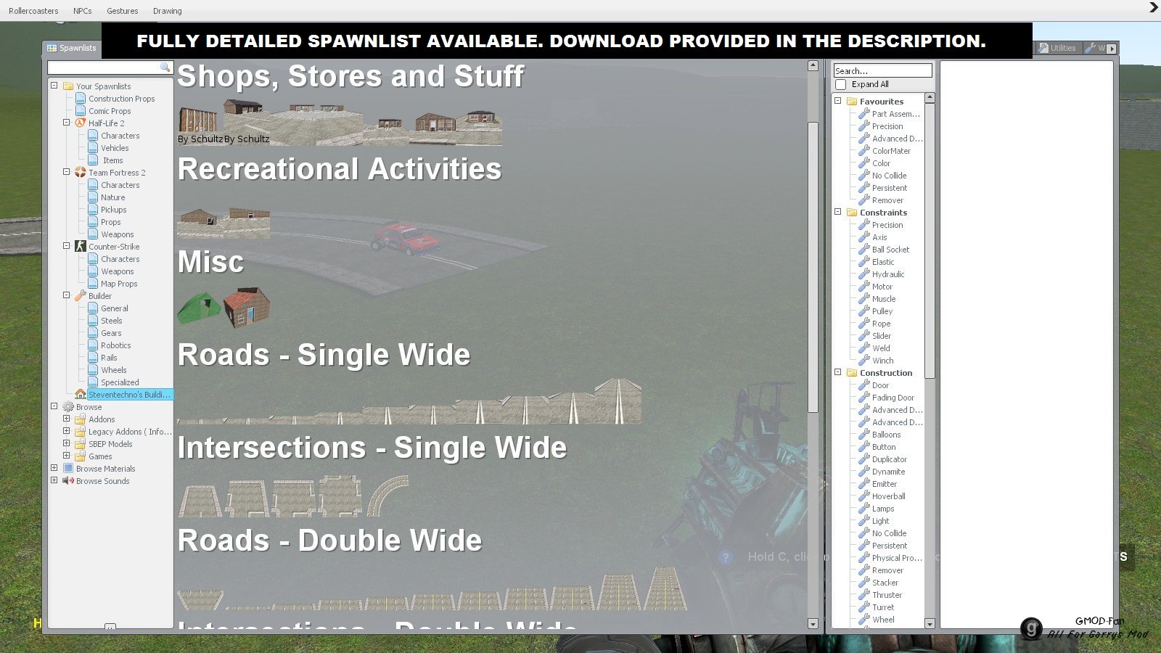1161x653 pixels.
Task: Collapse the Counter-Strike node
Action: pyautogui.click(x=67, y=246)
